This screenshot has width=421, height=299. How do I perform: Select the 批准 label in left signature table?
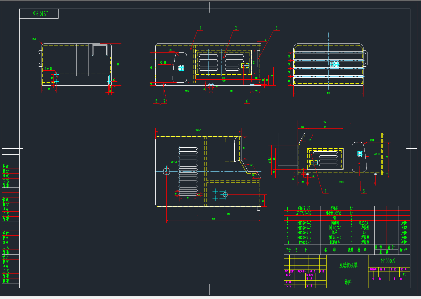[6, 281]
